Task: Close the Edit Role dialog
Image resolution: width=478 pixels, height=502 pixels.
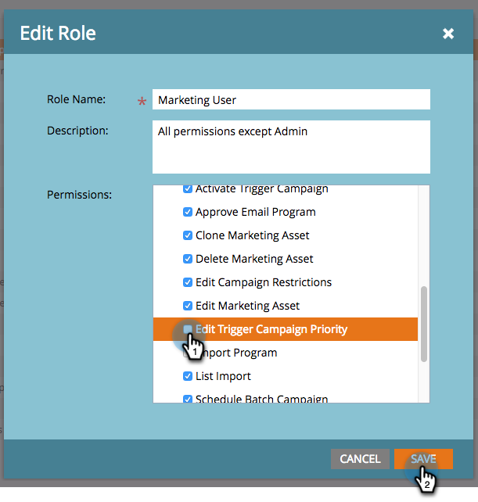Action: coord(448,34)
